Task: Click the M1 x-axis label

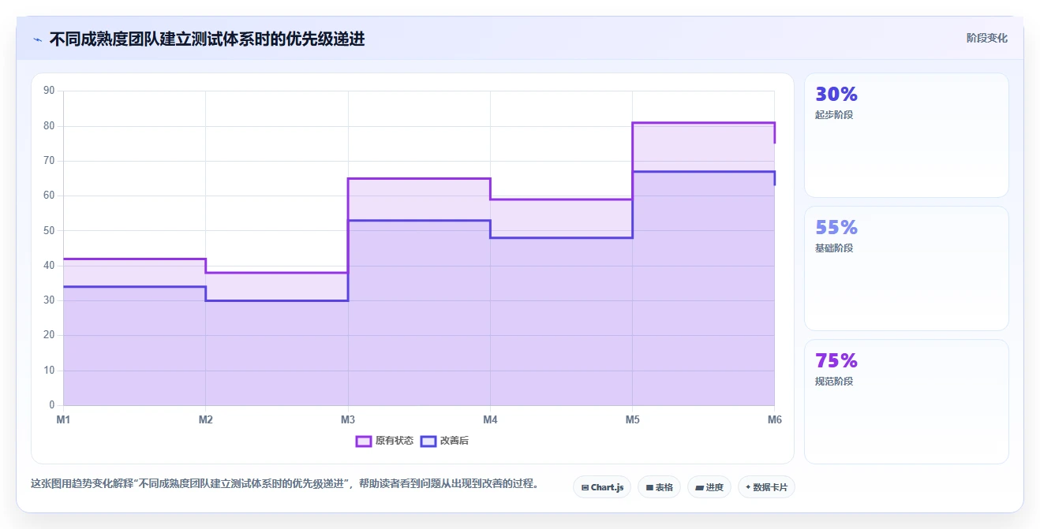Action: pyautogui.click(x=63, y=419)
